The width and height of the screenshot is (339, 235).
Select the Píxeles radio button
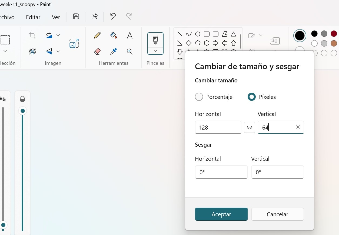coord(252,97)
